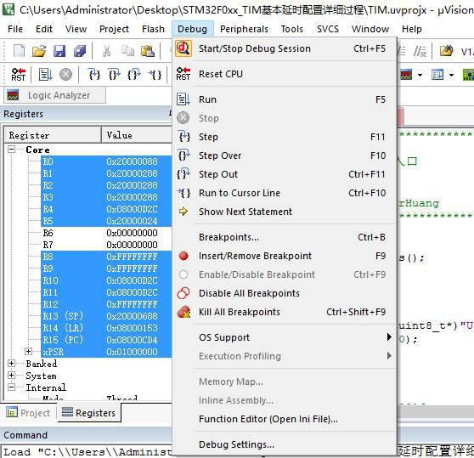The height and width of the screenshot is (458, 474).
Task: Click the Reset CPU toolbar icon
Action: coord(19,75)
